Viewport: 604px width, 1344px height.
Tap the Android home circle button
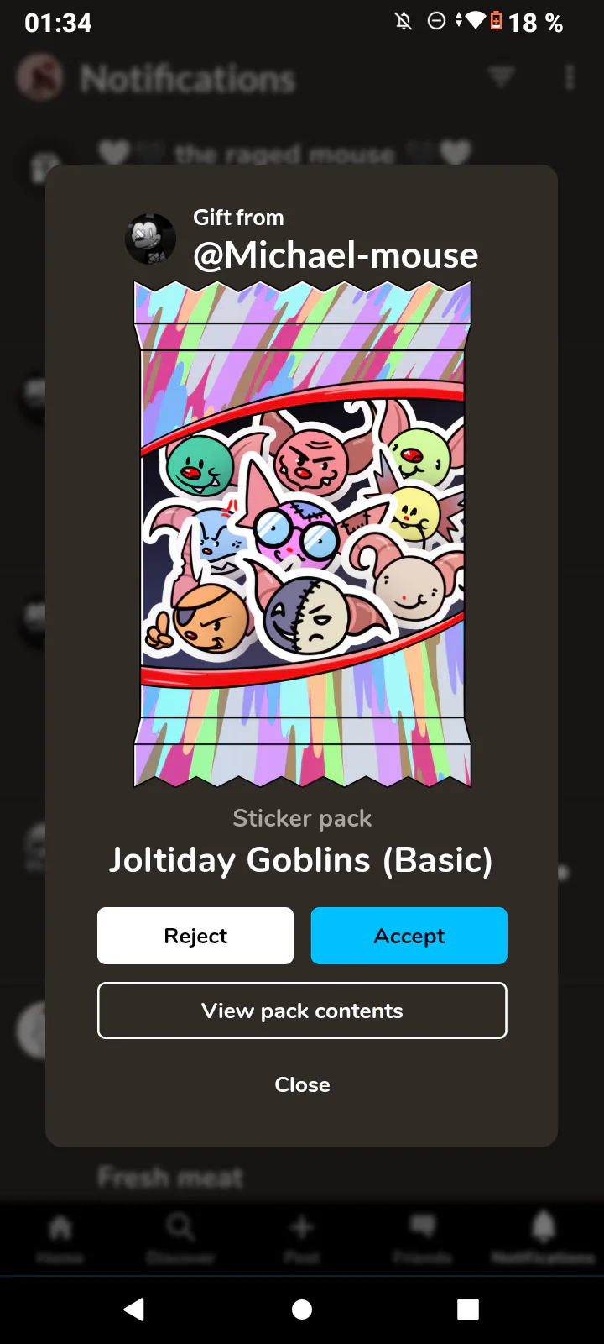pyautogui.click(x=302, y=1309)
